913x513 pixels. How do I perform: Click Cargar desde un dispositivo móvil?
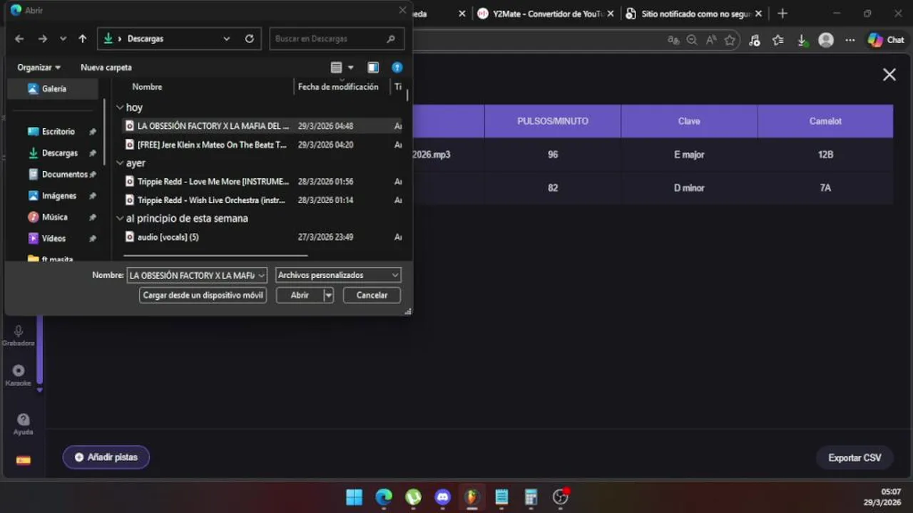pyautogui.click(x=203, y=295)
